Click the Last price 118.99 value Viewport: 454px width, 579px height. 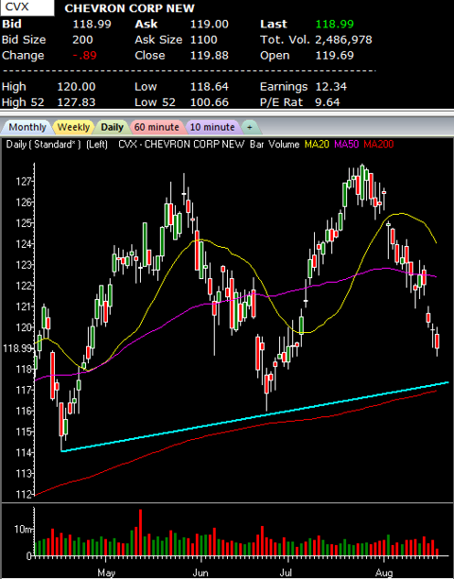click(335, 24)
